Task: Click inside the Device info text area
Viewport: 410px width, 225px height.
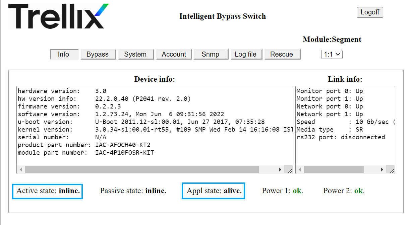Action: [155, 126]
